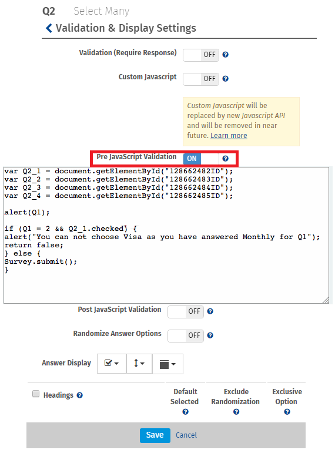The image size is (335, 450).
Task: Click the code line 'alert(Q1);'
Action: [x=27, y=213]
